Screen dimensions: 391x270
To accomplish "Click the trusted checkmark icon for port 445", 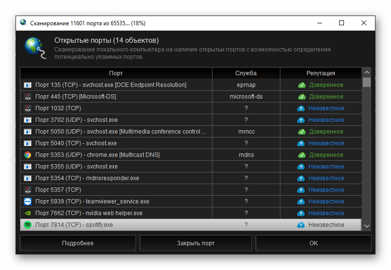I will coord(302,97).
